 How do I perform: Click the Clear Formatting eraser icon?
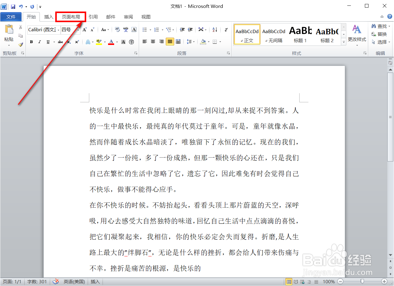(117, 29)
